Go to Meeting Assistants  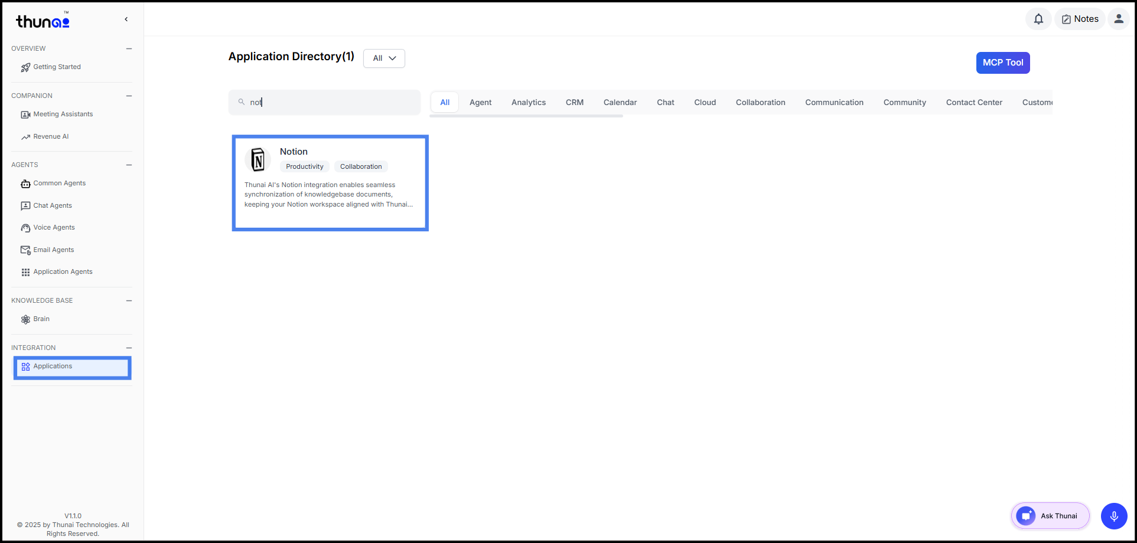click(x=63, y=115)
